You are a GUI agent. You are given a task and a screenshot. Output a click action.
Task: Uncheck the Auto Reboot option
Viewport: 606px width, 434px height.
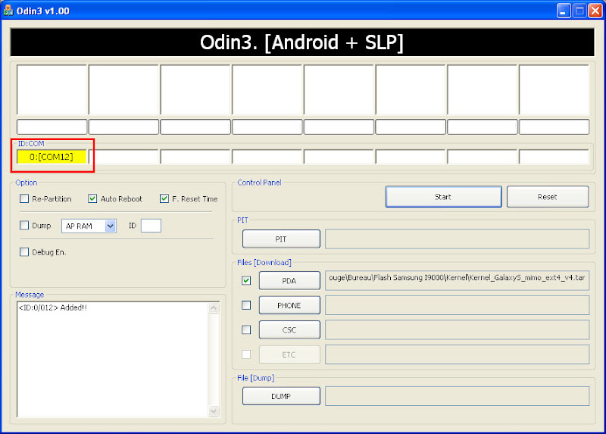tap(92, 198)
